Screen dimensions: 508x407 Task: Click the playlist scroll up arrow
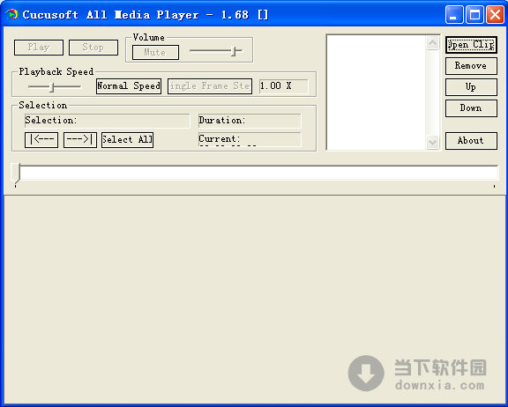pos(432,43)
